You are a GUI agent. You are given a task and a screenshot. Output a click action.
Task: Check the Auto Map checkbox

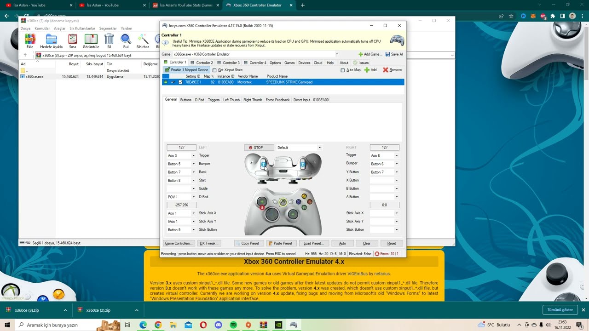[x=342, y=70]
